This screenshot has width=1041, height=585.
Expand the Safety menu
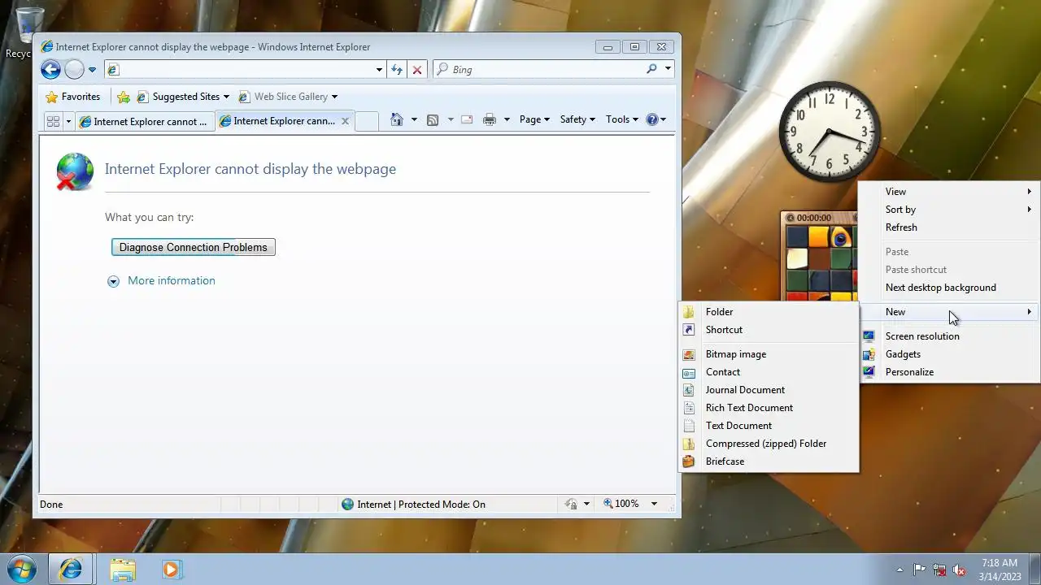[577, 119]
